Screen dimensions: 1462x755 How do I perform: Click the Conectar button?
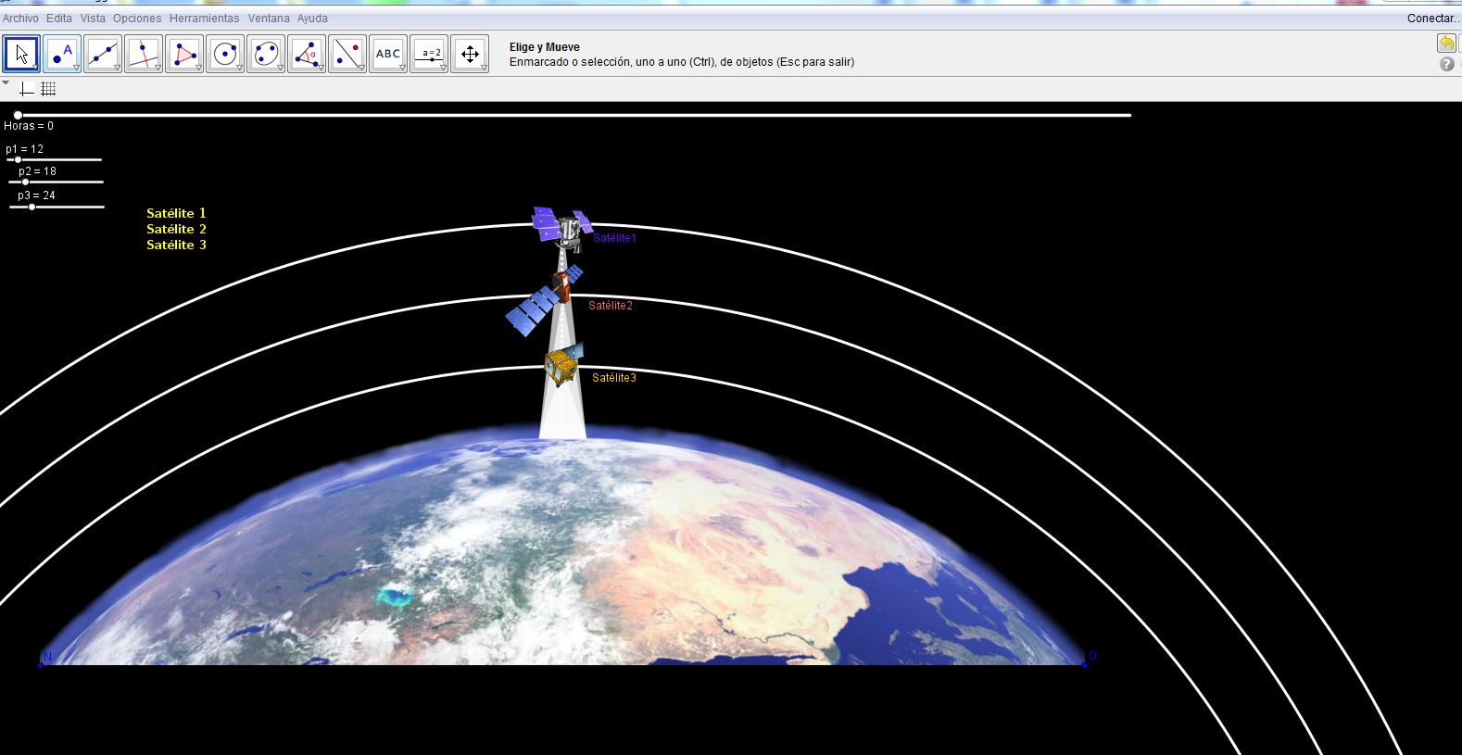click(x=1432, y=19)
